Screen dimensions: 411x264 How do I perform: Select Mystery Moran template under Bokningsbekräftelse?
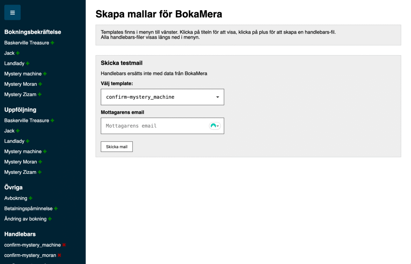(20, 84)
